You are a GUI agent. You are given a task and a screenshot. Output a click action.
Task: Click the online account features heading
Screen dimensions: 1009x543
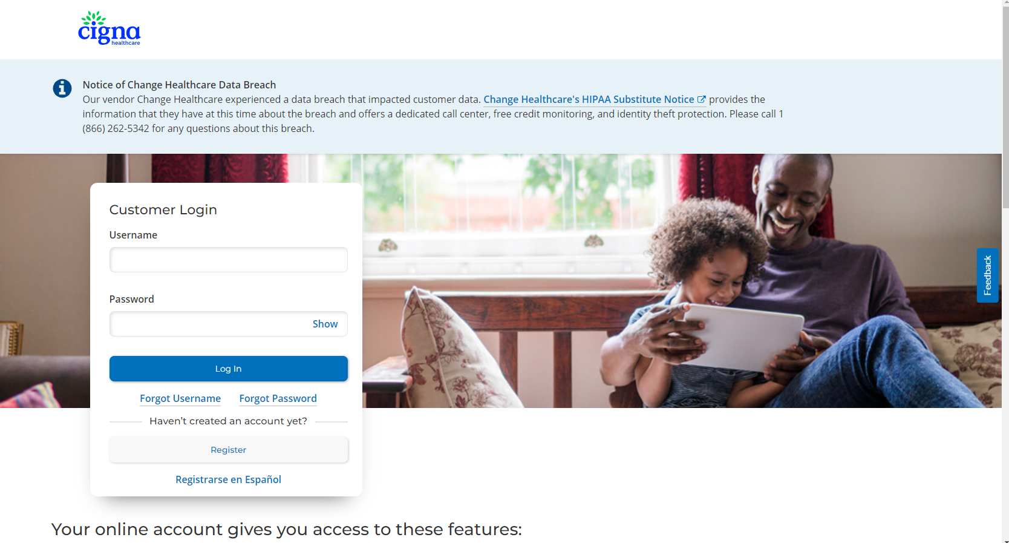pyautogui.click(x=287, y=530)
